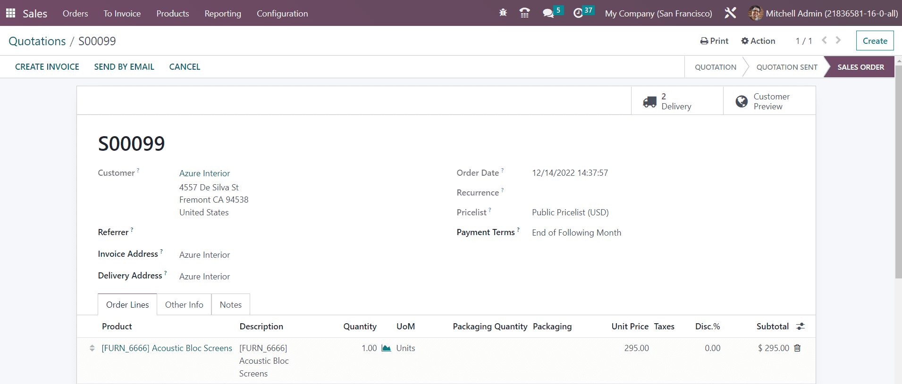Open the VoIP phone icon
Screen dimensions: 902x384
(524, 13)
